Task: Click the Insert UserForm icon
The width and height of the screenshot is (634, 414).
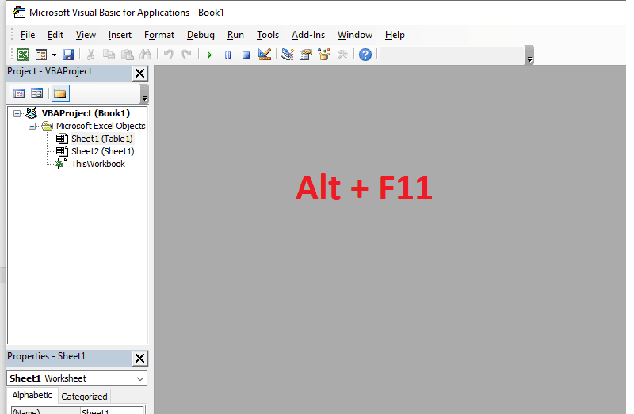Action: tap(41, 55)
